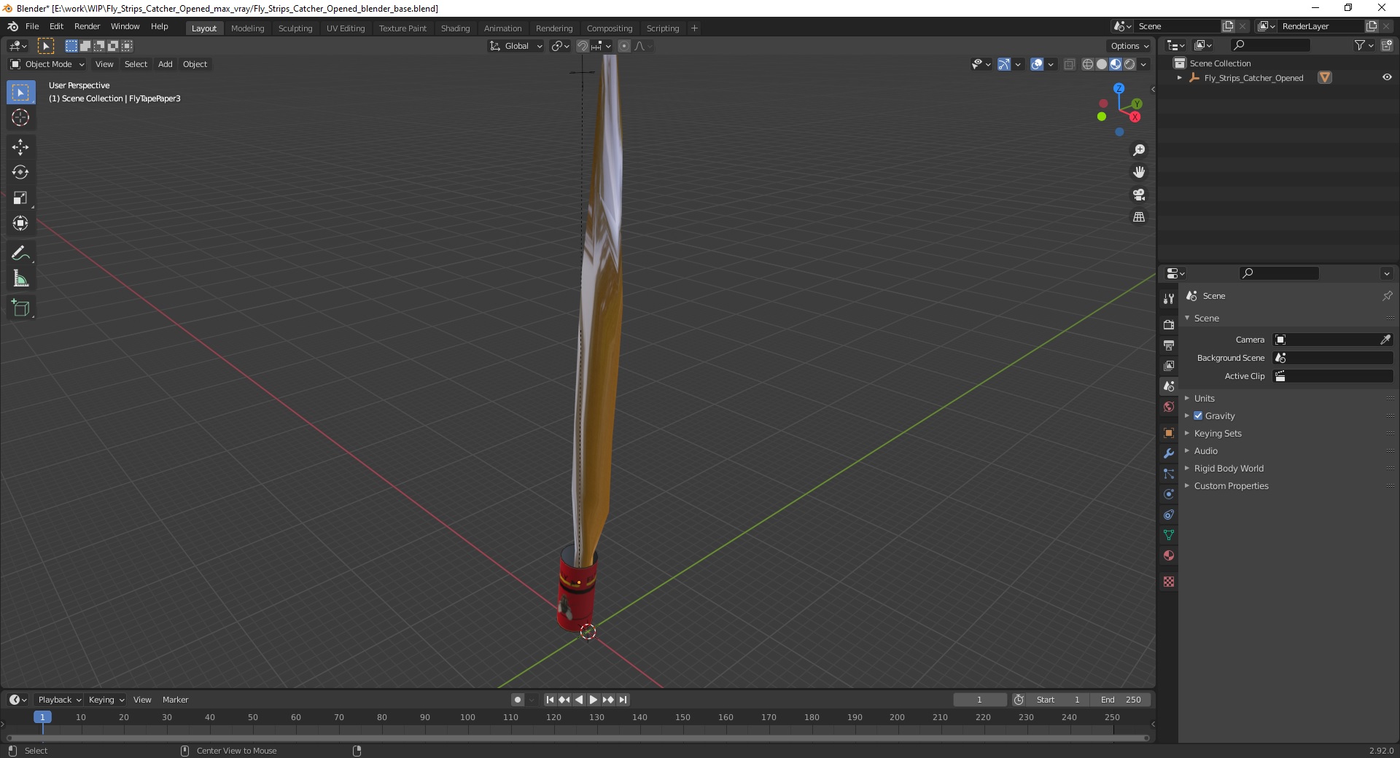Open Texture properties tab
The image size is (1400, 758).
pyautogui.click(x=1169, y=582)
